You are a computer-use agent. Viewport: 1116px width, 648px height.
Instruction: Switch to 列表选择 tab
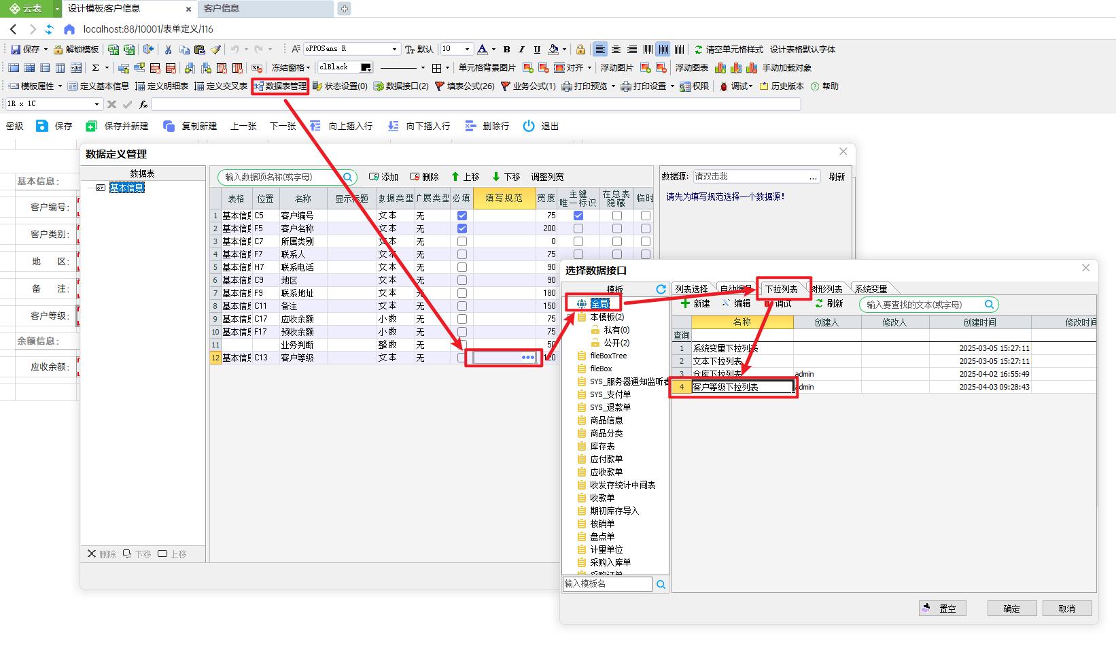click(691, 289)
